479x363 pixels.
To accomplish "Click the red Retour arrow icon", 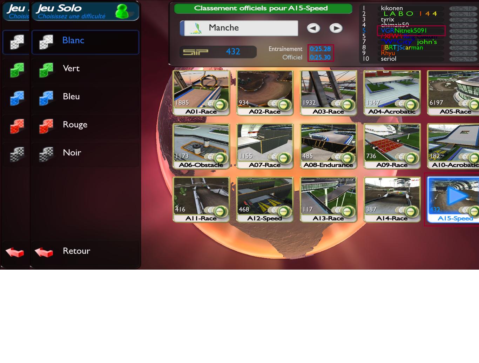I will click(44, 252).
